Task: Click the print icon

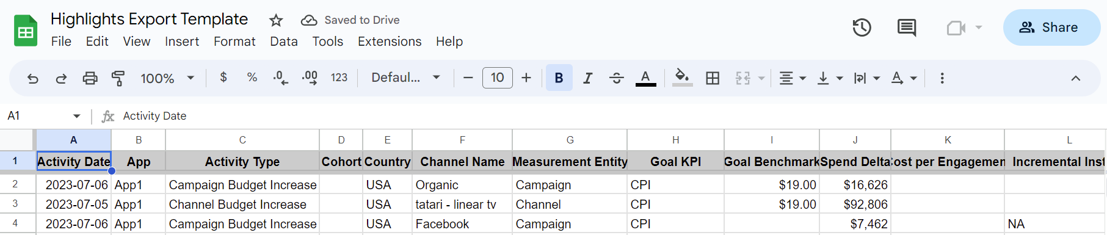Action: coord(90,78)
